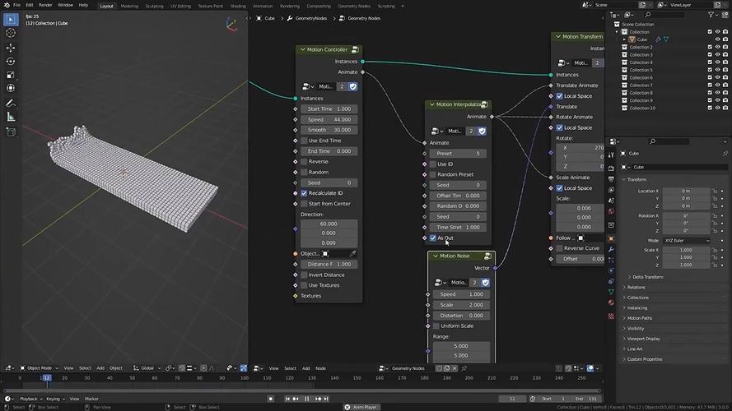Collapse the Motion Controller node
Viewport: 732px width, 411px height.
tap(302, 49)
